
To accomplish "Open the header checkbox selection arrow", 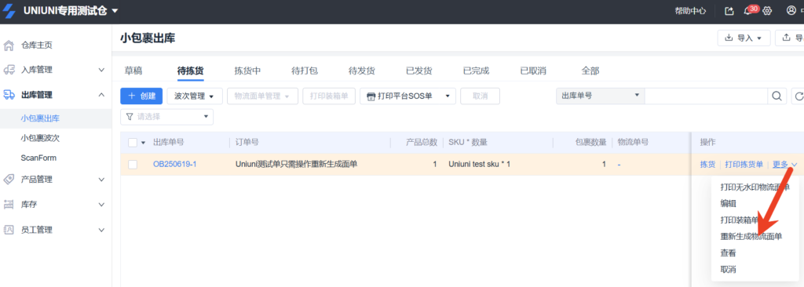I will click(144, 143).
